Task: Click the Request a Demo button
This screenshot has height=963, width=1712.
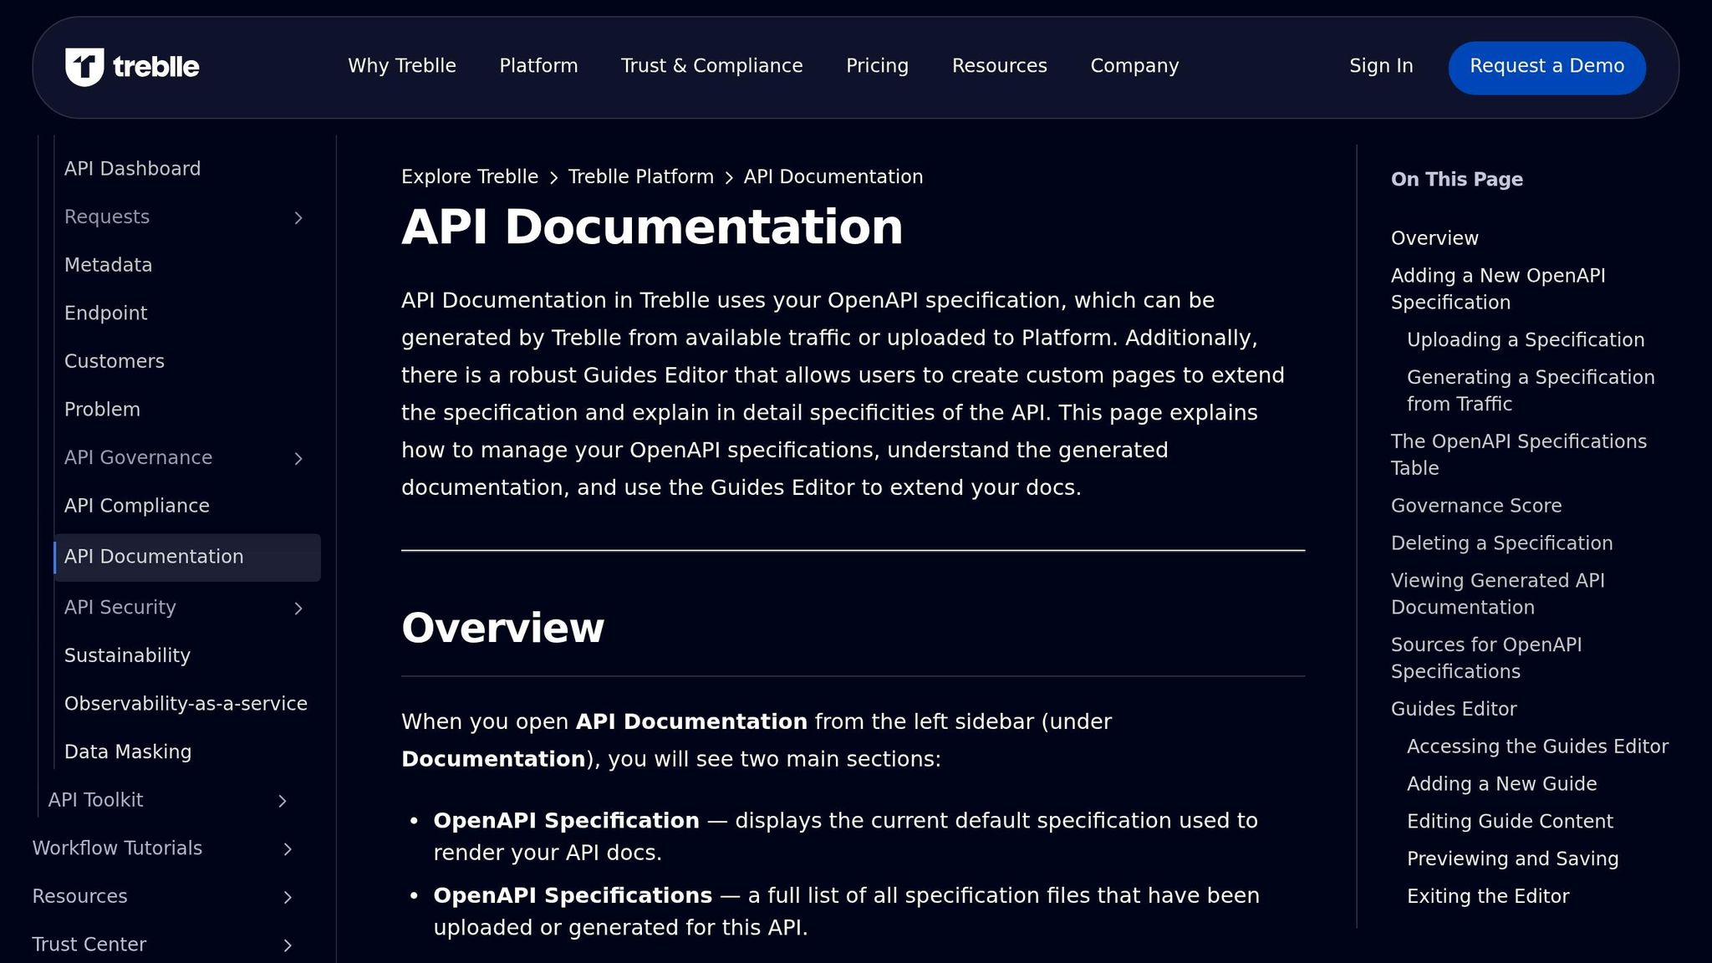Action: click(1546, 67)
